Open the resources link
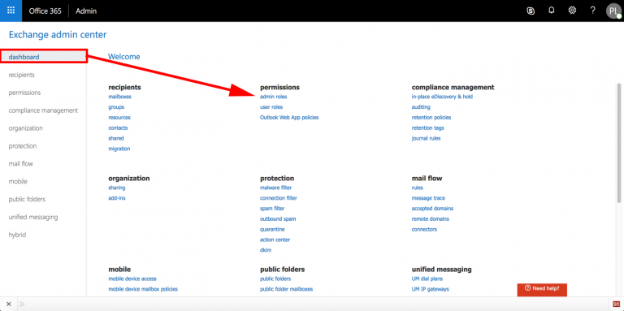 coord(119,117)
